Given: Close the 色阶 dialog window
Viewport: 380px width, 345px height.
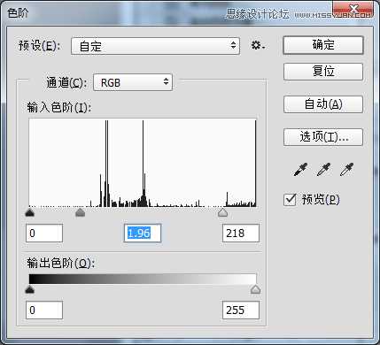Looking at the screenshot, I should [353, 8].
